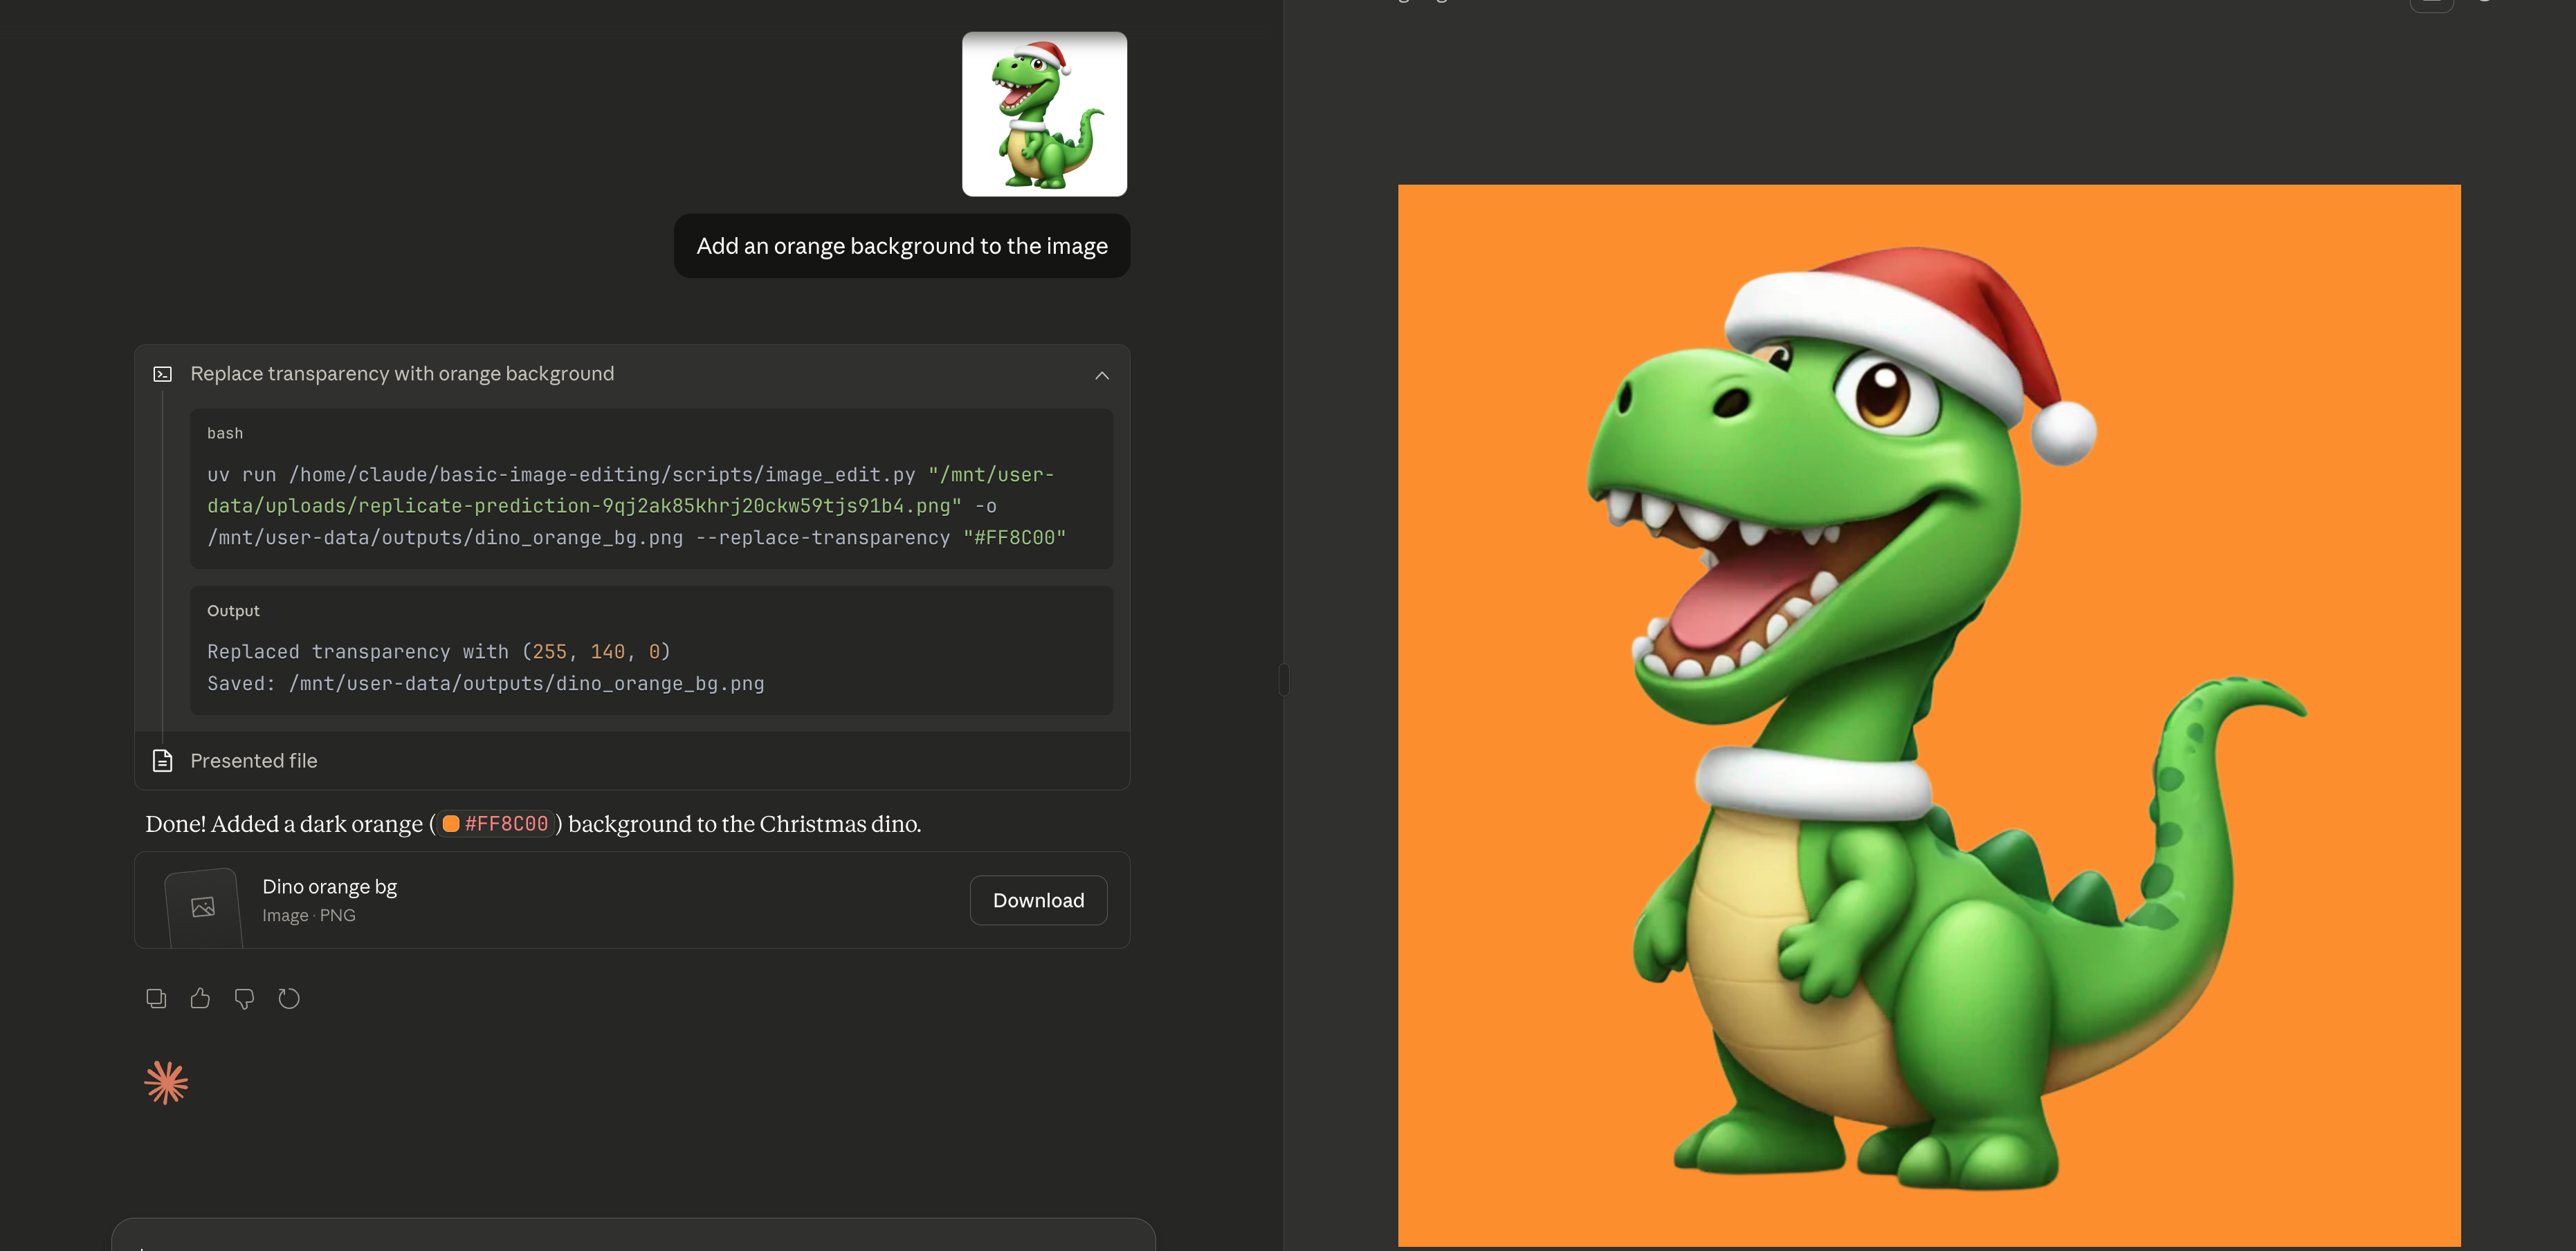Viewport: 2576px width, 1251px height.
Task: Click the panel divider resize handle
Action: [x=1283, y=680]
